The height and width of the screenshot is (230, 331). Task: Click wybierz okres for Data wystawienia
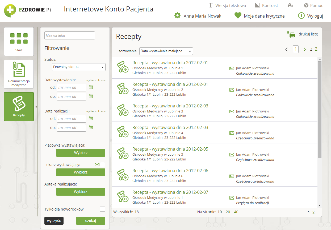pyautogui.click(x=96, y=80)
